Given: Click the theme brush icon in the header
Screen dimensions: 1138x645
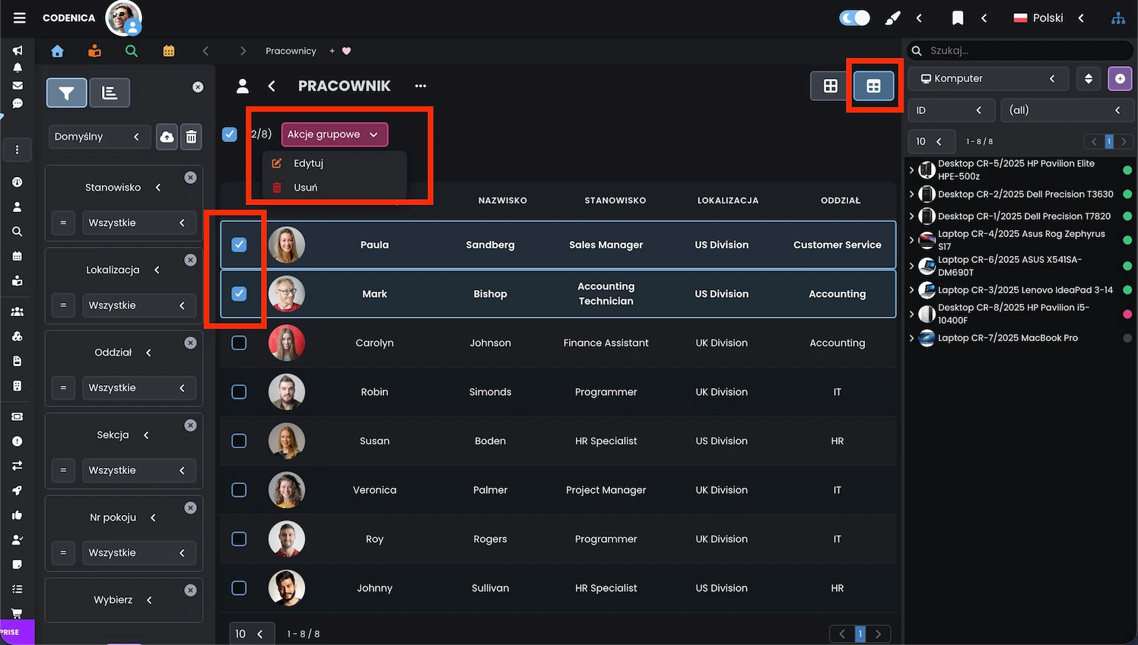Looking at the screenshot, I should tap(892, 17).
